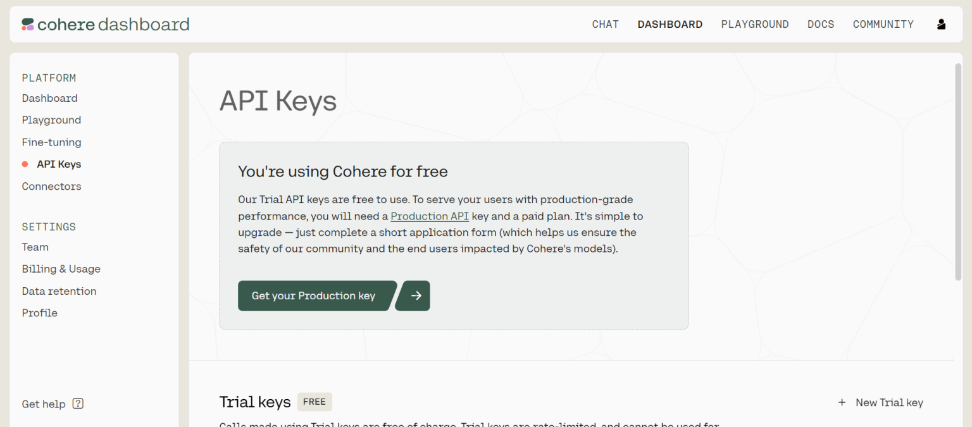Click the vertical page scrollbar
972x427 pixels.
tap(957, 171)
